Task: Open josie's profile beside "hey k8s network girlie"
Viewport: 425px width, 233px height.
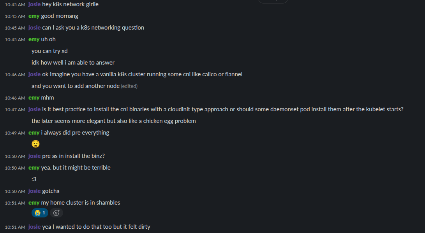Action: 34,4
